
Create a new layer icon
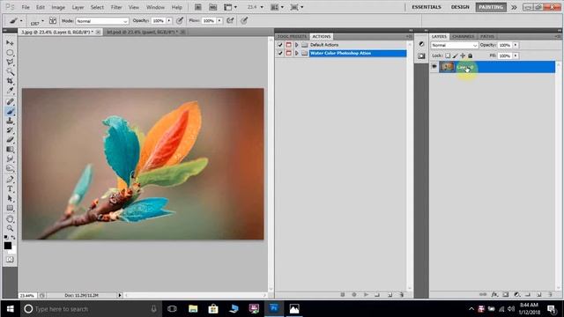(538, 294)
